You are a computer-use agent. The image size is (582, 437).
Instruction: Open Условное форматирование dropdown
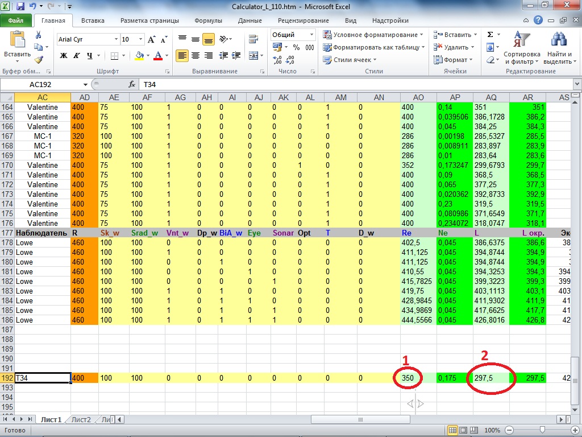(373, 35)
